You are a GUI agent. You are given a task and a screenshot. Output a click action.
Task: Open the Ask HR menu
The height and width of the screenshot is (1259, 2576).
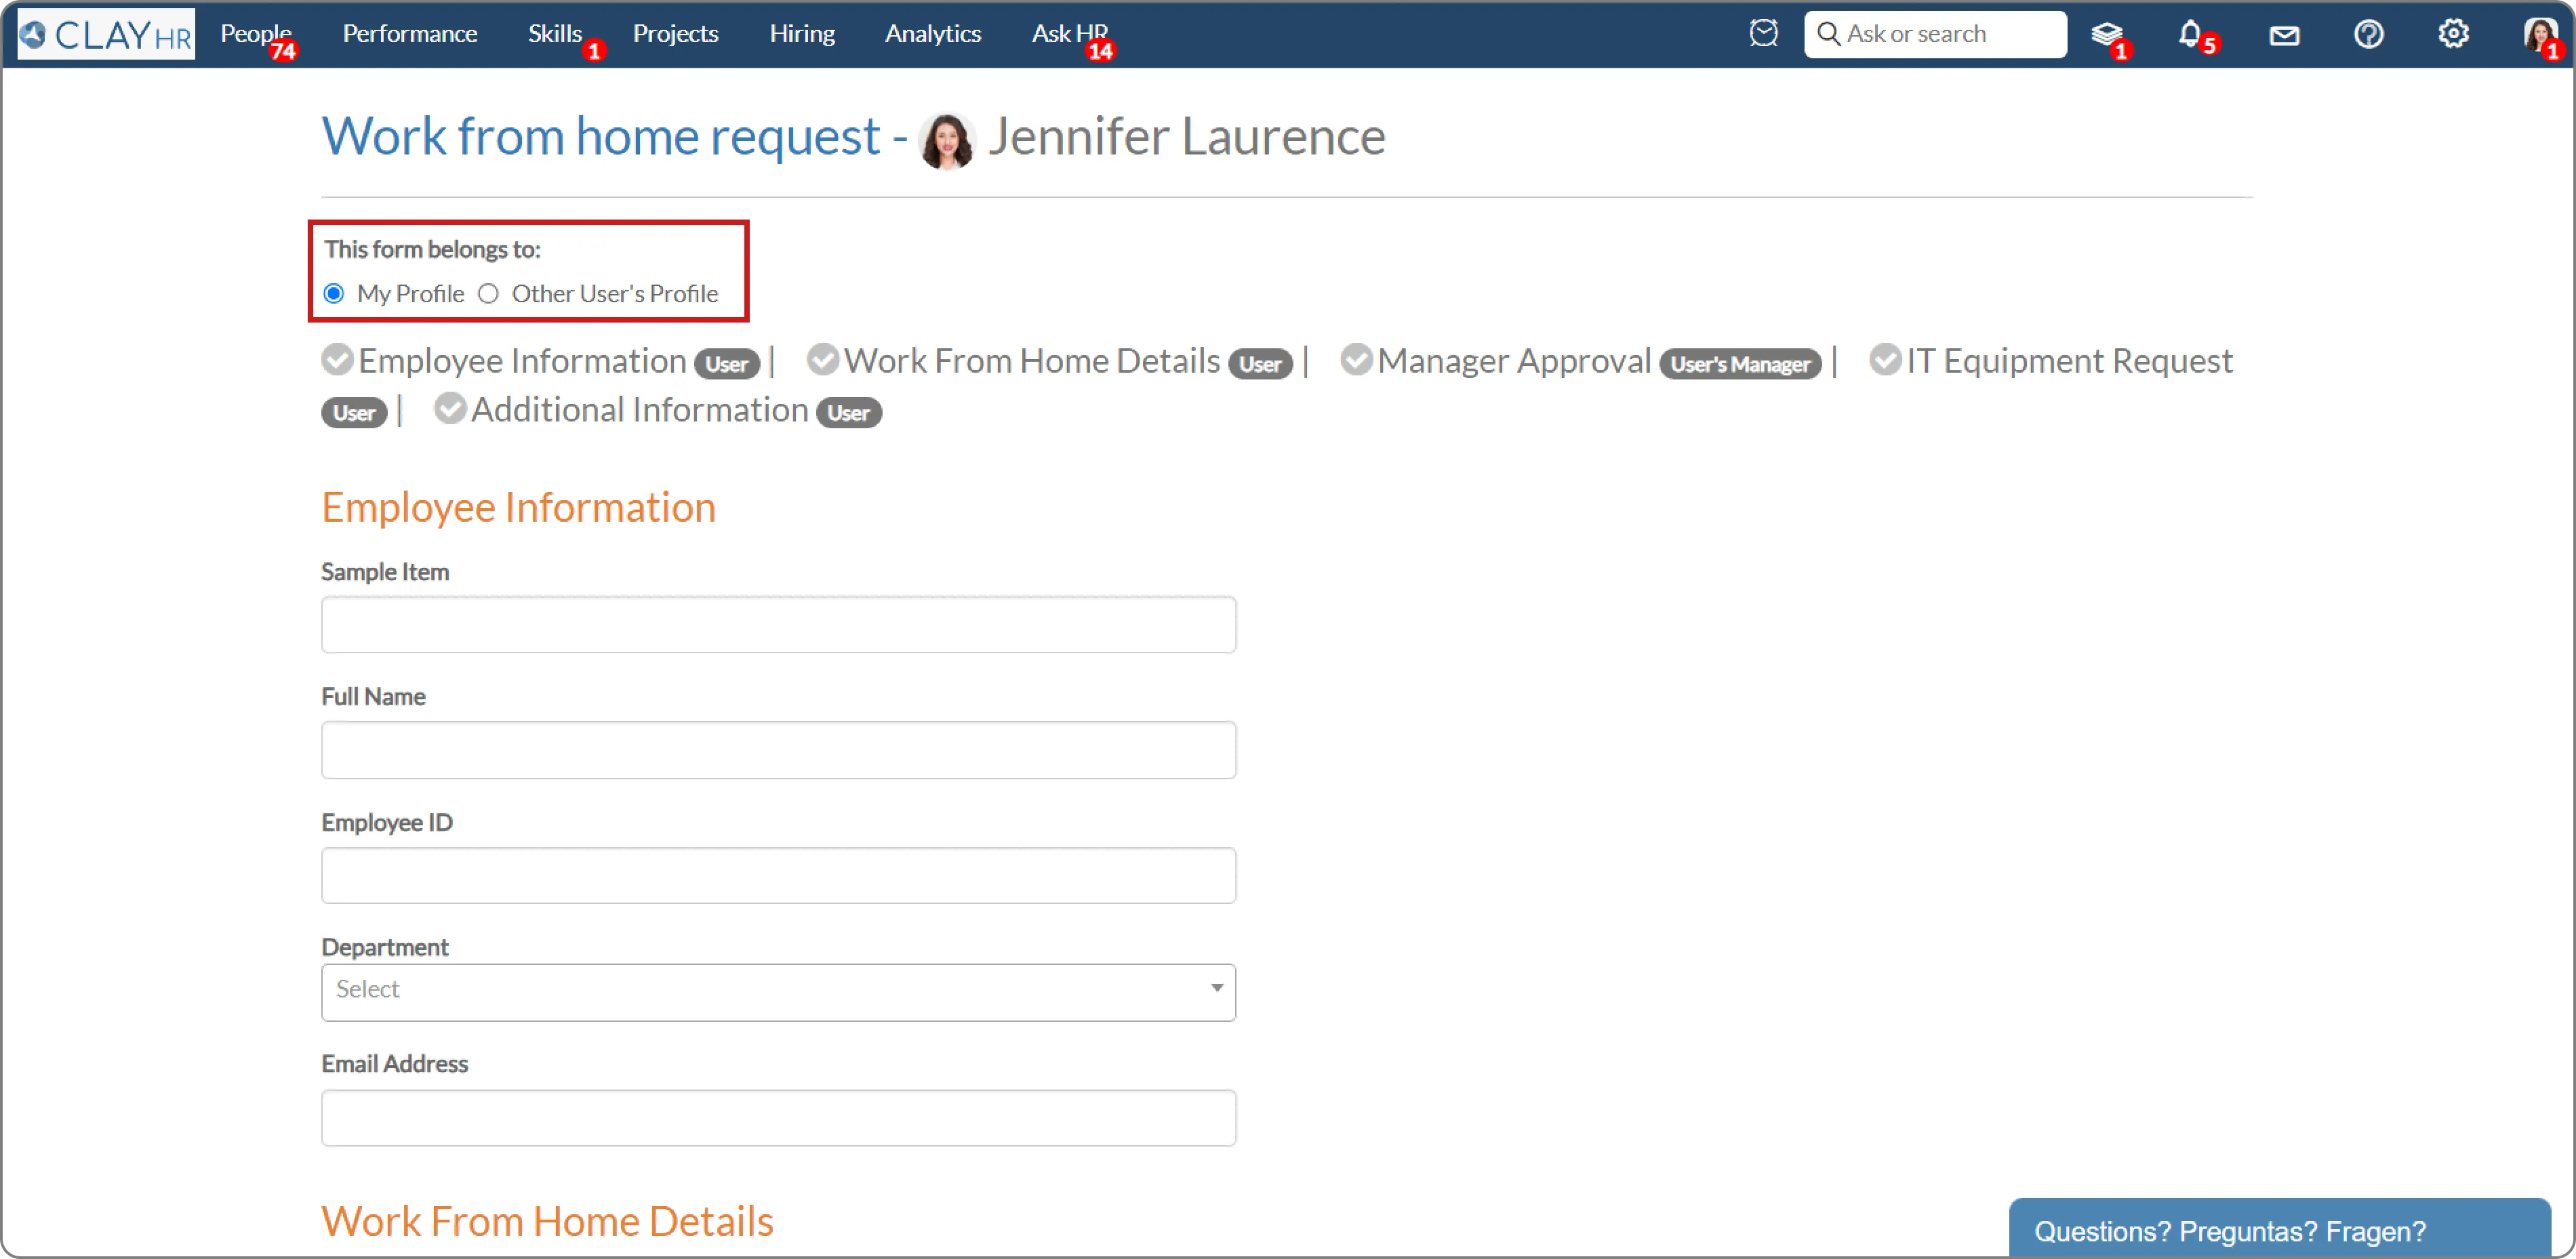point(1068,34)
